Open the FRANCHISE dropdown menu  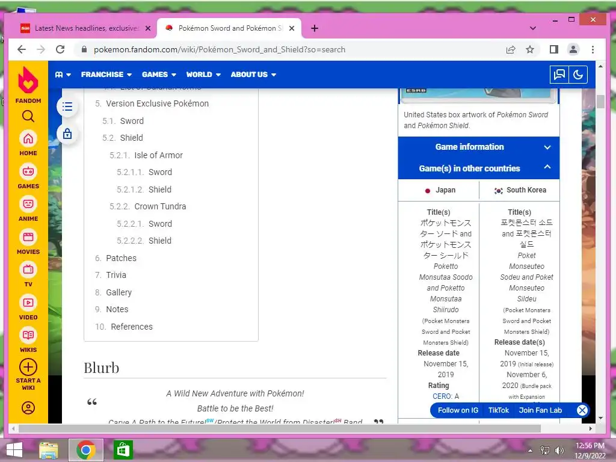106,74
